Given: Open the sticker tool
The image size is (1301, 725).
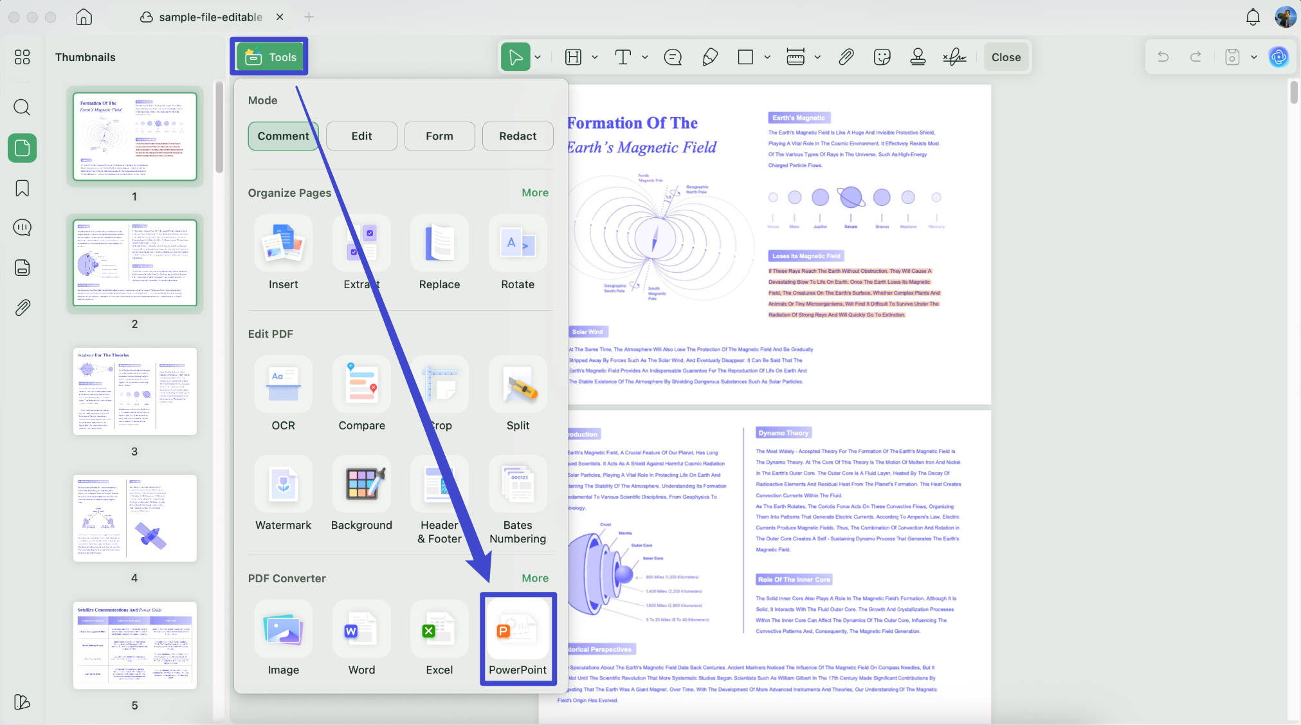Looking at the screenshot, I should click(x=882, y=57).
